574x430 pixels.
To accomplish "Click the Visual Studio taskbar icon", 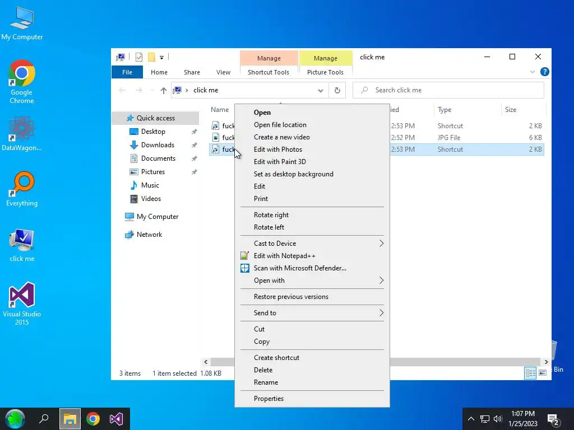I will [117, 419].
